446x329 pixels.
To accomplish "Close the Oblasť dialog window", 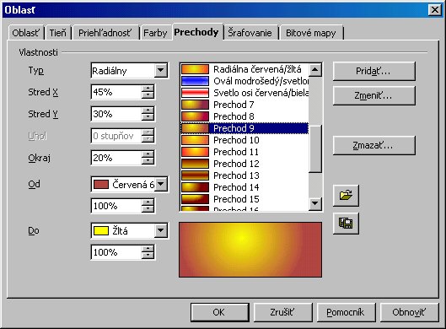I will pos(435,10).
